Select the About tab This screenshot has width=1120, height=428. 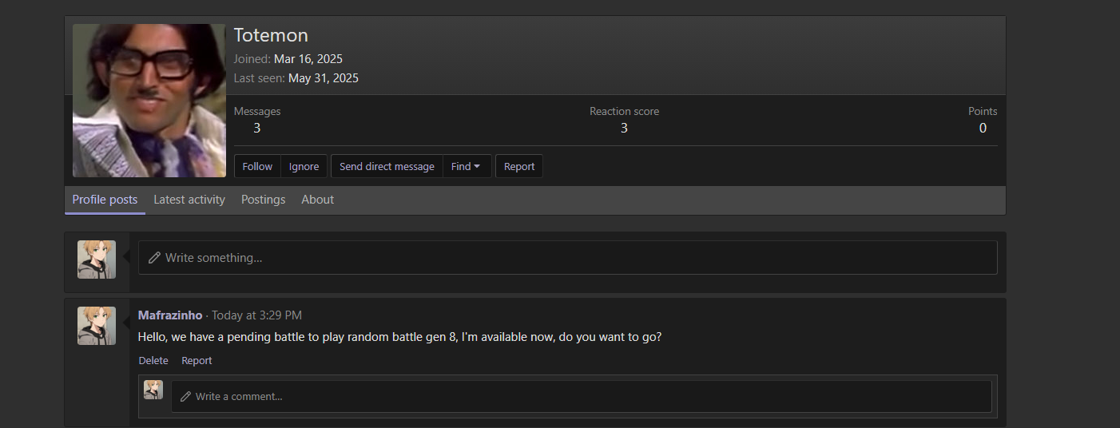317,200
